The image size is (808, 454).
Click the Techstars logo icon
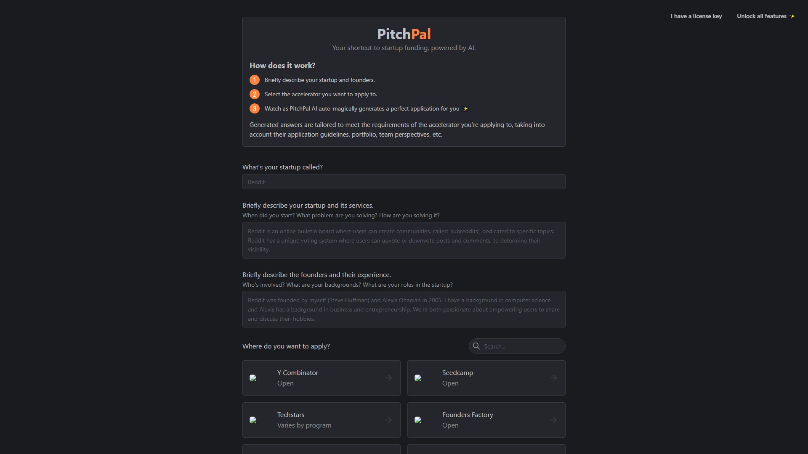(253, 420)
